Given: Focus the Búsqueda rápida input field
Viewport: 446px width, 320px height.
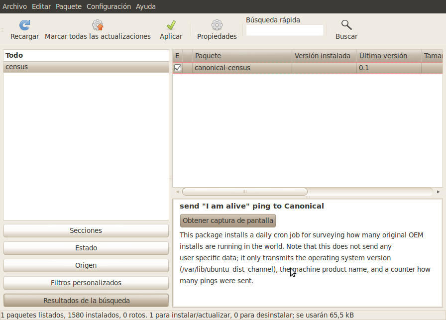Looking at the screenshot, I should (x=285, y=30).
